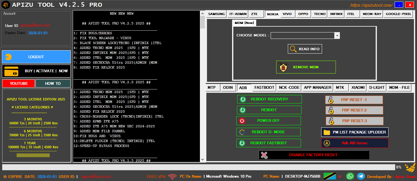Screen dimensions: 417x181
Task: Click the Microsoft Windows 10 Pro text
Action: point(229,176)
